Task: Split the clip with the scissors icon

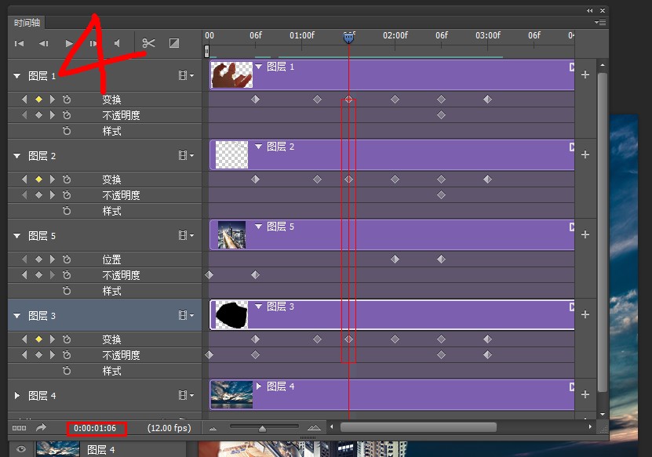Action: [x=148, y=43]
